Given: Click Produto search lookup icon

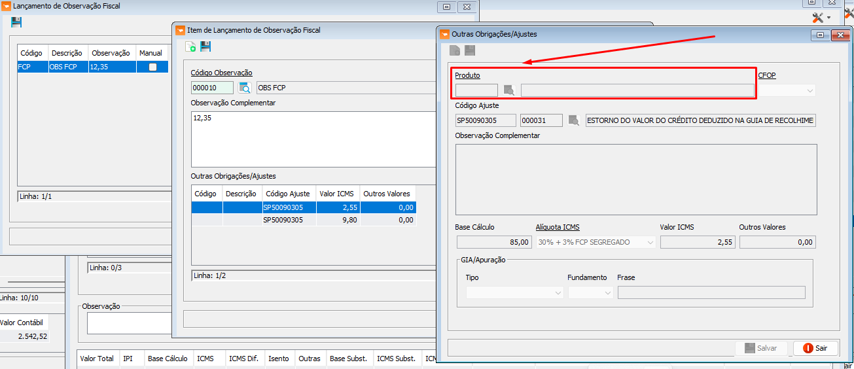Looking at the screenshot, I should coord(508,90).
